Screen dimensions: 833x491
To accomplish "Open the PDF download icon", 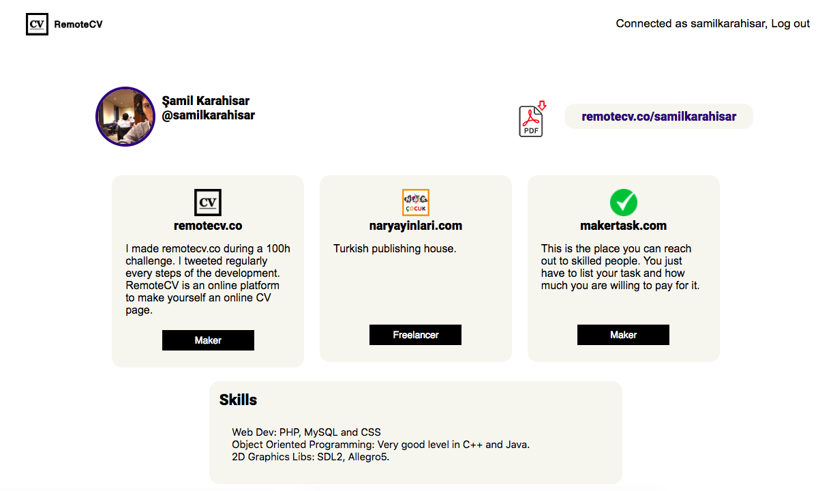I will tap(531, 120).
